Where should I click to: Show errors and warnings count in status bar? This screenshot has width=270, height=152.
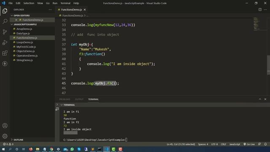tap(8, 144)
